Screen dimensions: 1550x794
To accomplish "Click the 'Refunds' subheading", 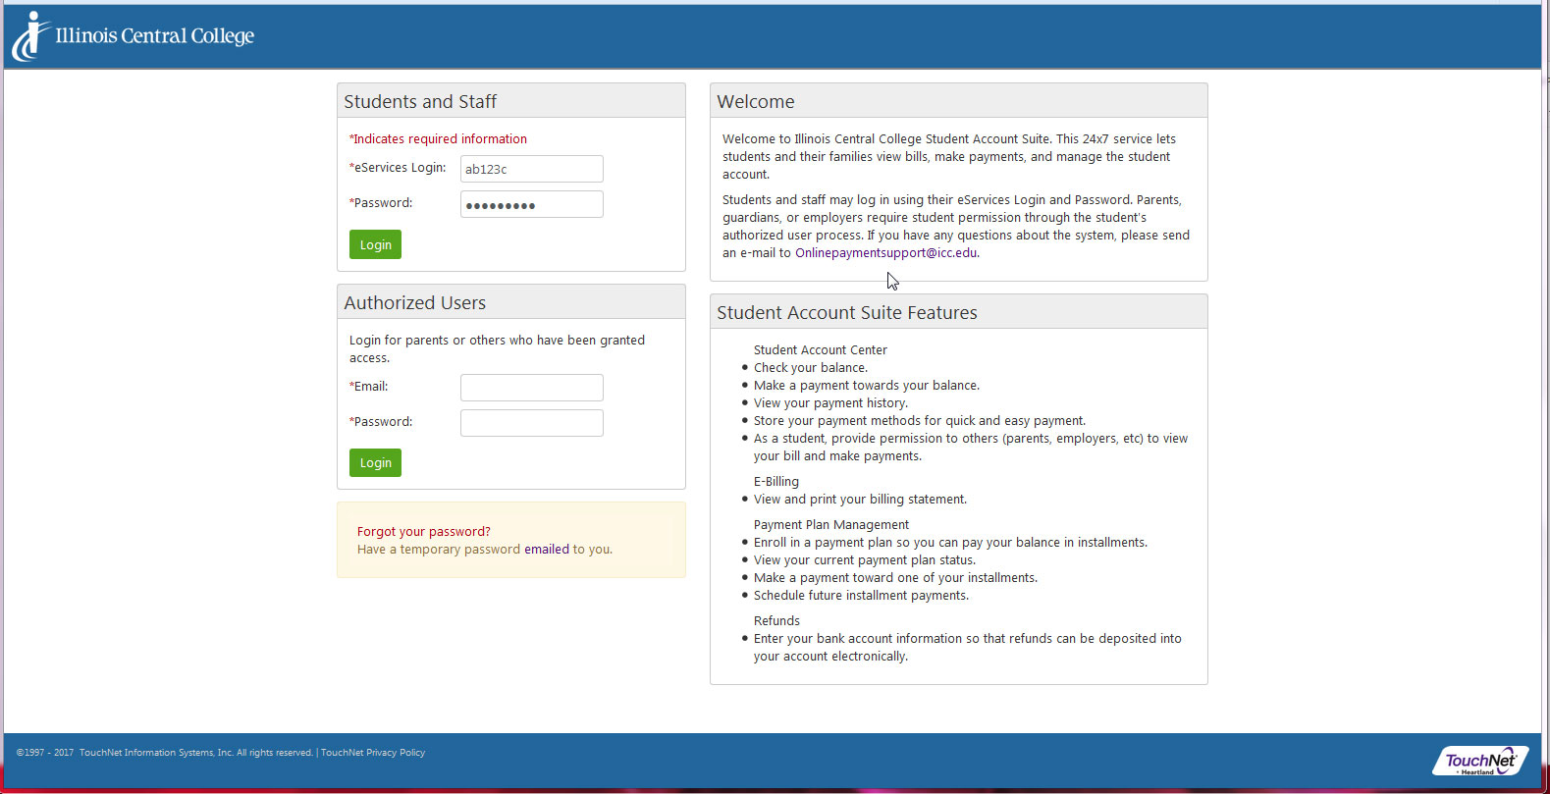I will point(776,621).
